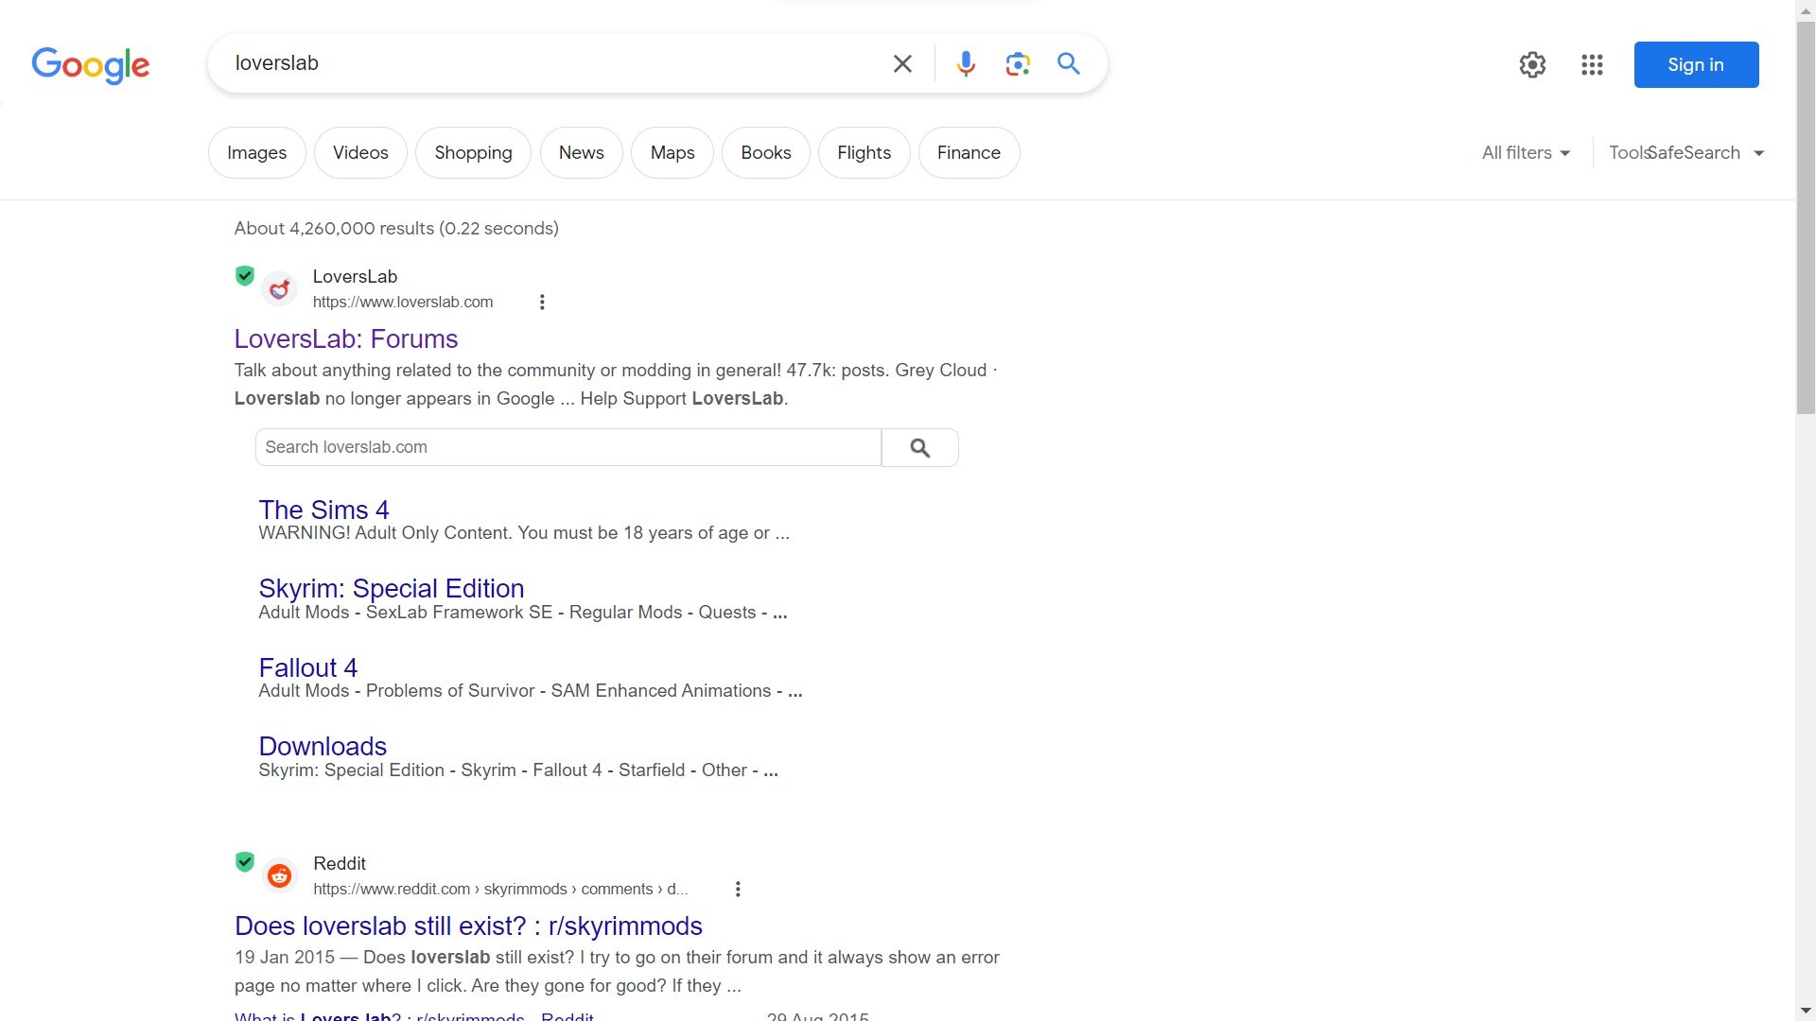Open 'Does loverslab still exist?' result
The height and width of the screenshot is (1021, 1816).
click(468, 926)
